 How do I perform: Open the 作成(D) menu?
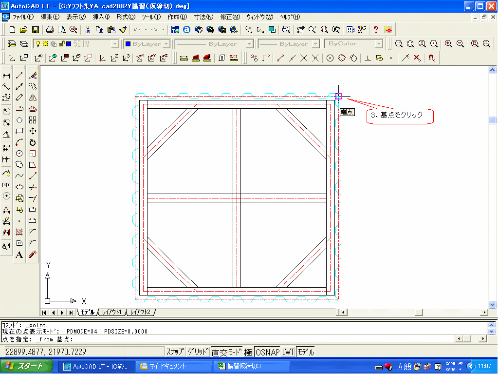click(177, 17)
